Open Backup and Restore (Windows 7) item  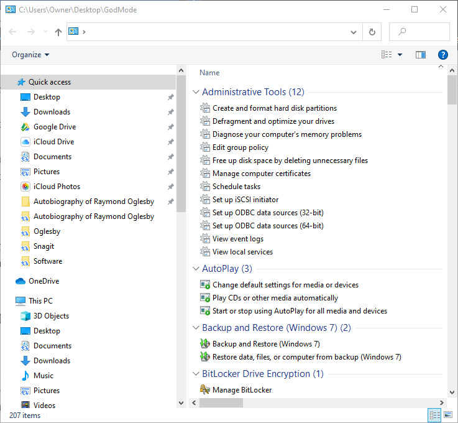(266, 344)
